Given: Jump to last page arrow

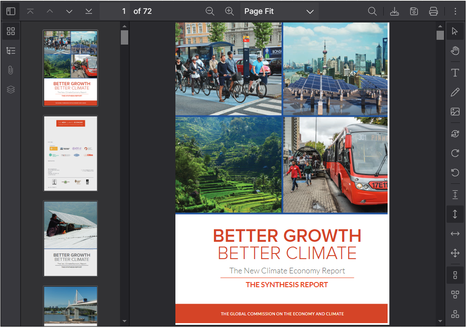Looking at the screenshot, I should (x=89, y=11).
